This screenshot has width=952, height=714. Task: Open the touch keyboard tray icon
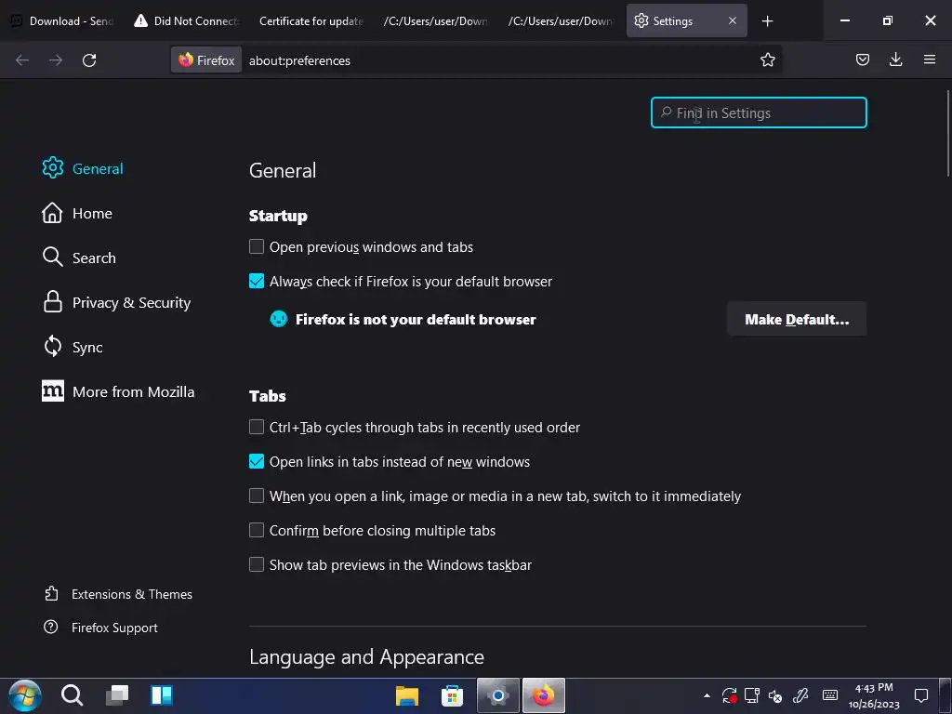[x=830, y=695]
